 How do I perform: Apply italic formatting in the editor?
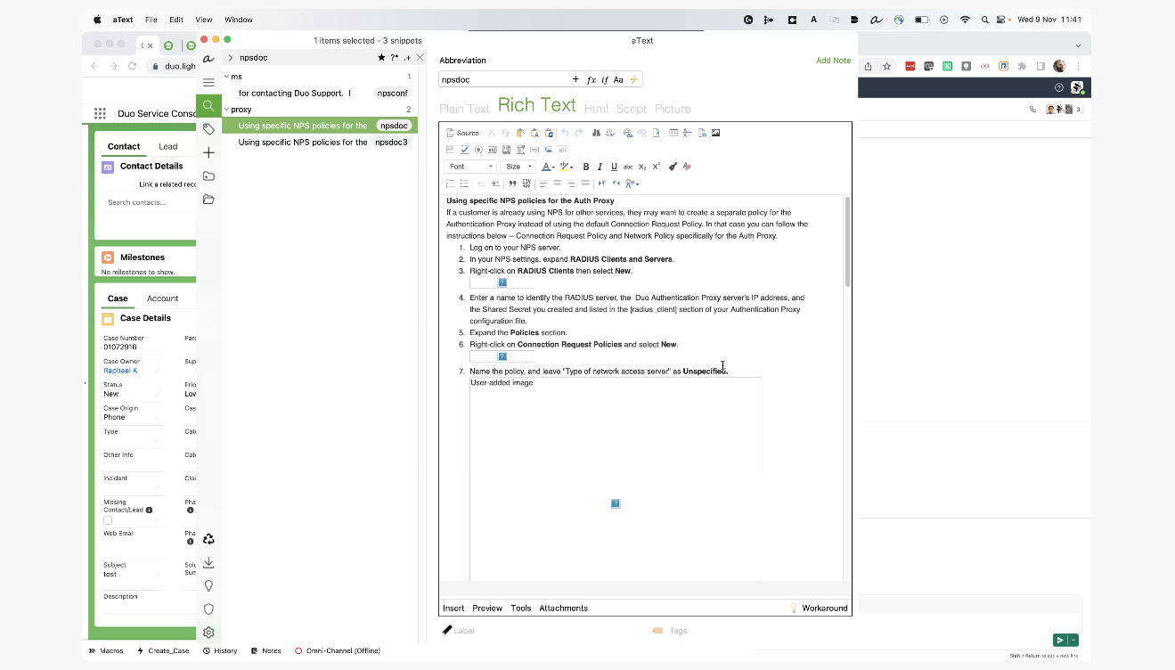[x=600, y=167]
